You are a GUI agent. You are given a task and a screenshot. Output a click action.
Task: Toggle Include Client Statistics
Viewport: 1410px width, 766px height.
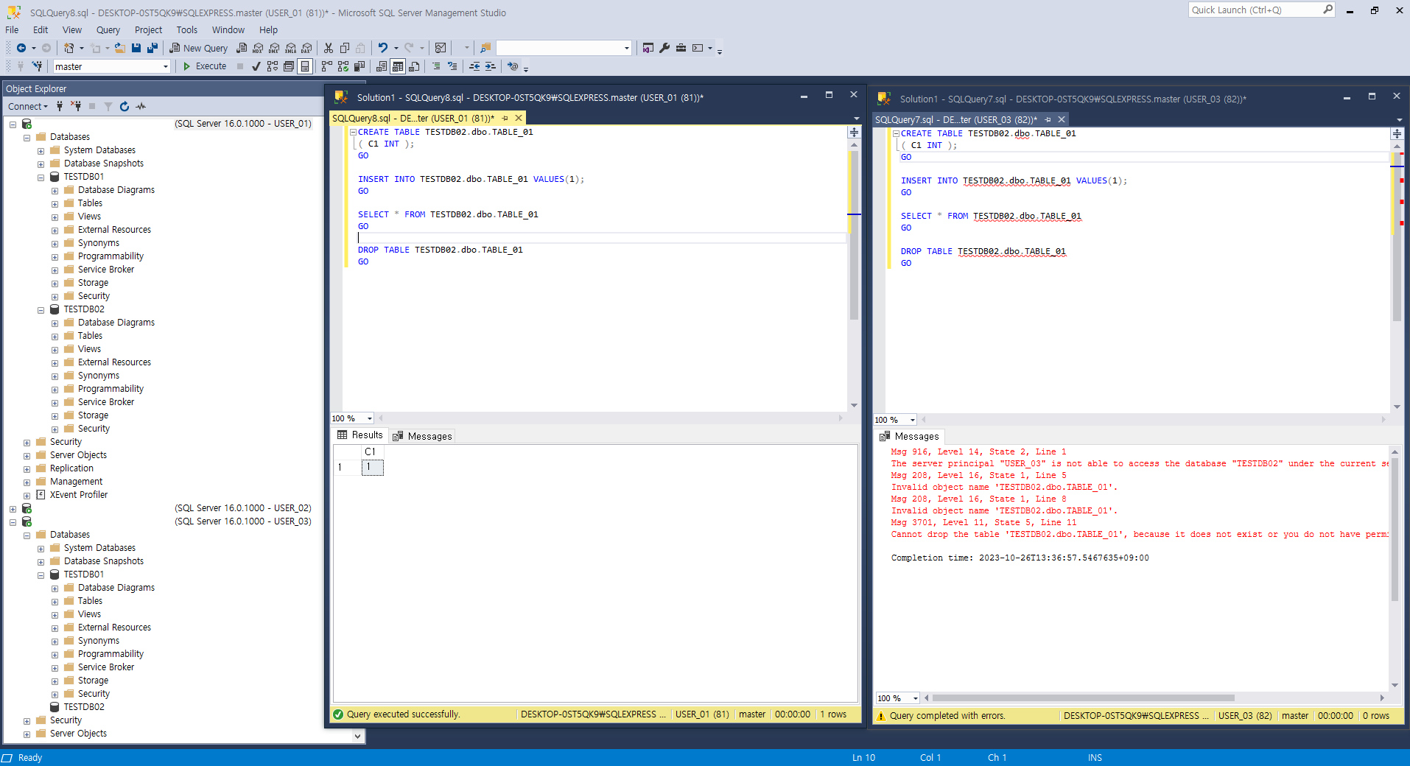pyautogui.click(x=359, y=66)
